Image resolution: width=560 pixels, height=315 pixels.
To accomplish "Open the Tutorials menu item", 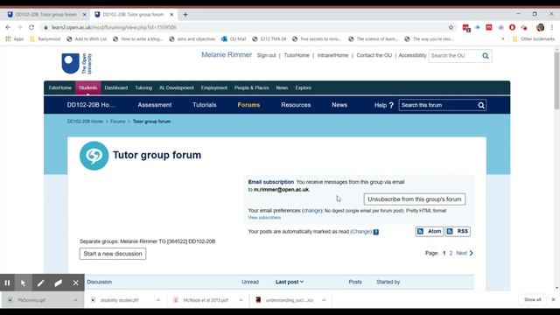I will (x=204, y=105).
